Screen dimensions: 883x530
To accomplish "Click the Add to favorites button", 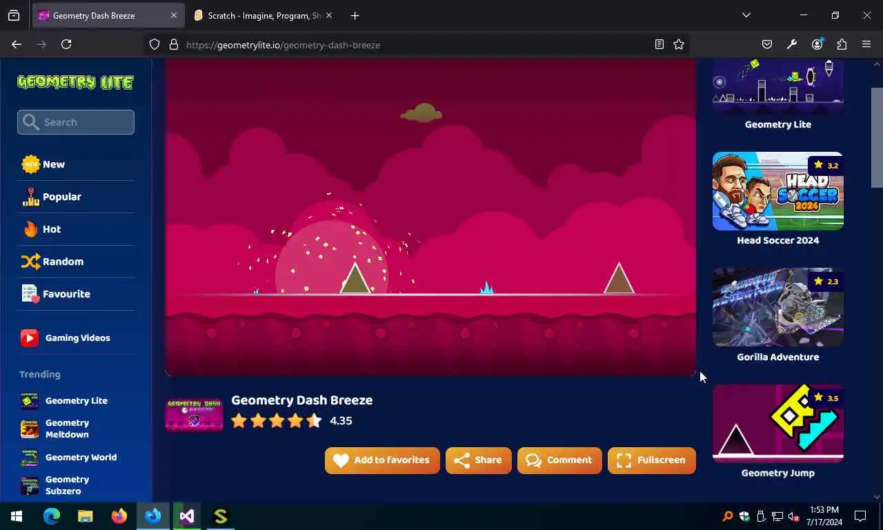I will pyautogui.click(x=382, y=460).
